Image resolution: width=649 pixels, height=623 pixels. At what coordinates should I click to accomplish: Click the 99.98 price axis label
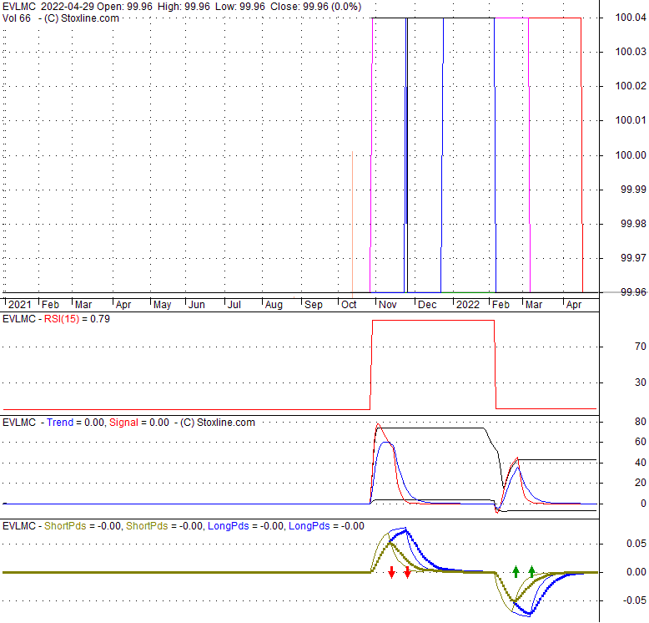[633, 224]
